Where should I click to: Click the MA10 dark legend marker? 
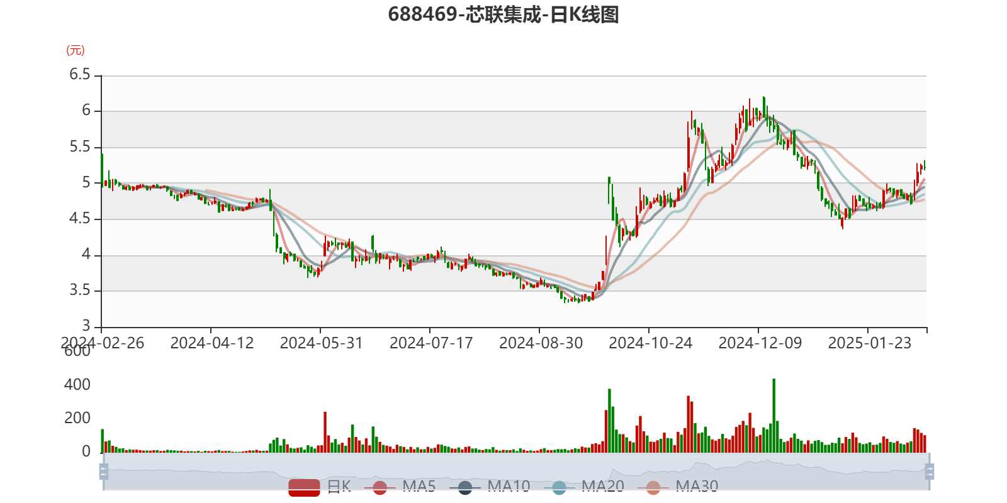(465, 487)
